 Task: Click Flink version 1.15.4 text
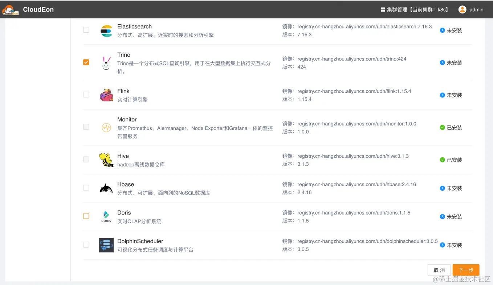[305, 99]
